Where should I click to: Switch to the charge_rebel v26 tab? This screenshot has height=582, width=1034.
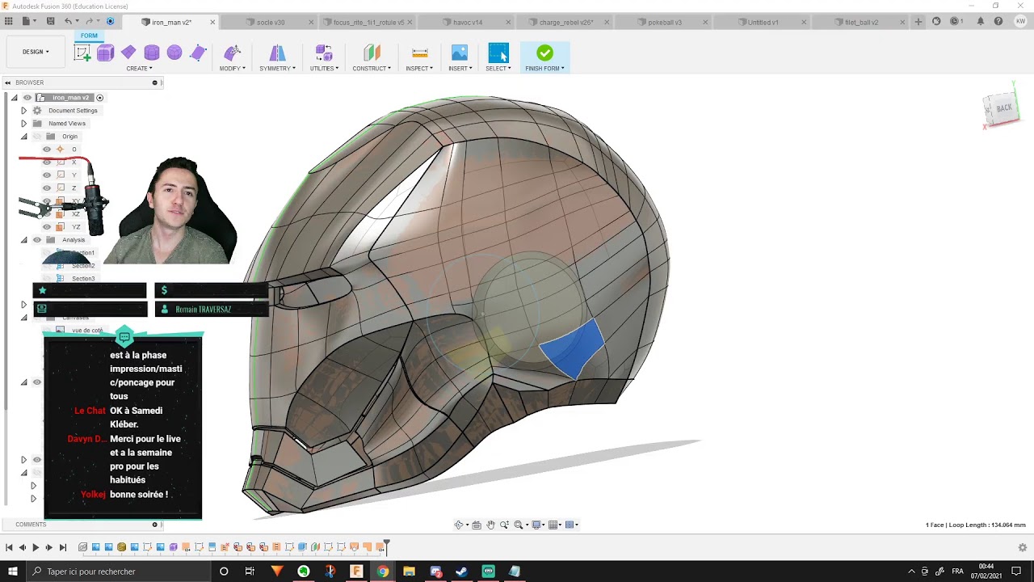(566, 23)
